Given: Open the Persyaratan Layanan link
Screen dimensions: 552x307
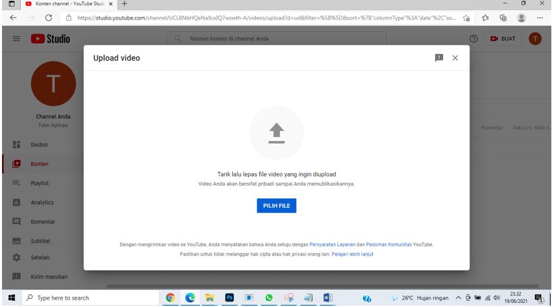Looking at the screenshot, I should coord(332,244).
